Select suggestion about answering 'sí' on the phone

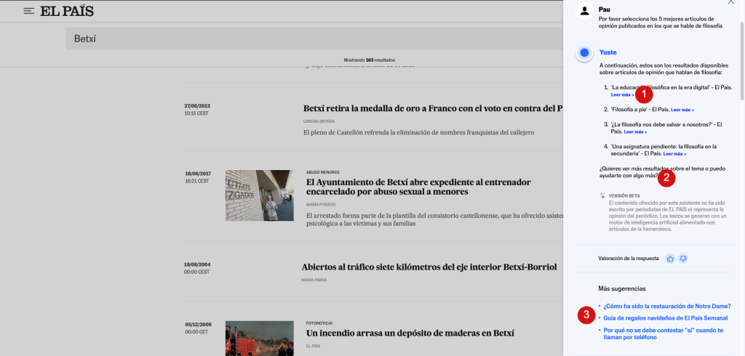pyautogui.click(x=663, y=333)
